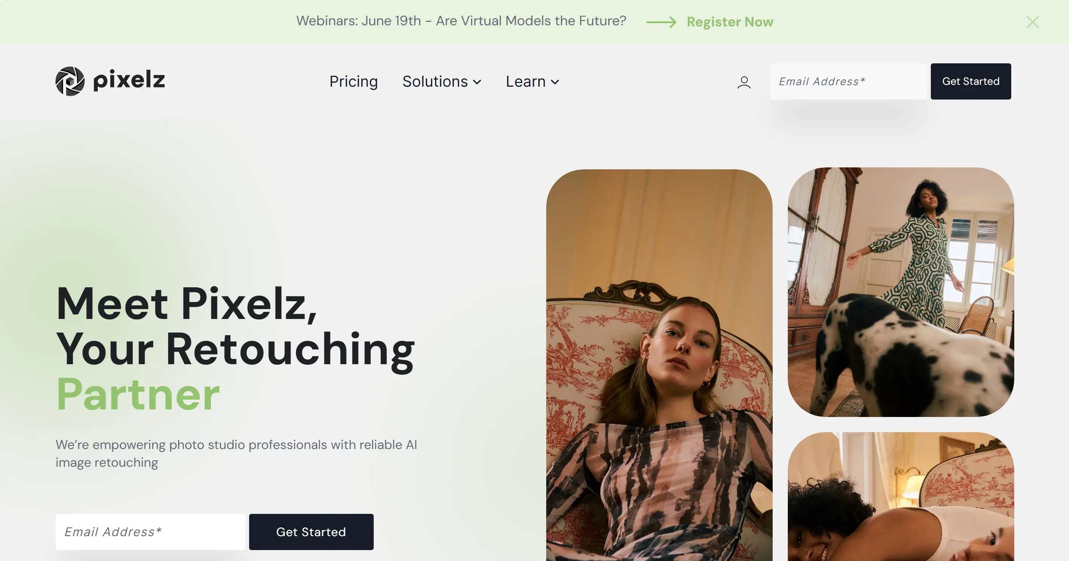Click the webinar June 19th banner text
The image size is (1069, 561).
coord(461,21)
